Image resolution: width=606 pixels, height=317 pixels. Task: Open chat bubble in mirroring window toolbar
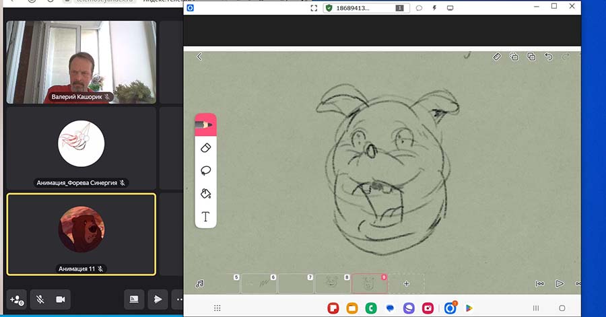419,8
